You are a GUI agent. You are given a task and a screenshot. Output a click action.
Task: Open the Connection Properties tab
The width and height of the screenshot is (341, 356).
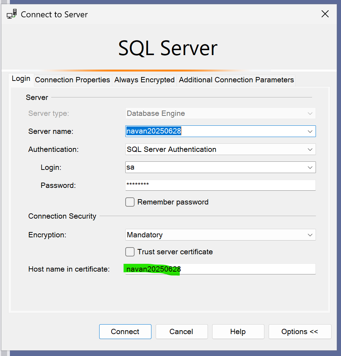[x=73, y=80]
